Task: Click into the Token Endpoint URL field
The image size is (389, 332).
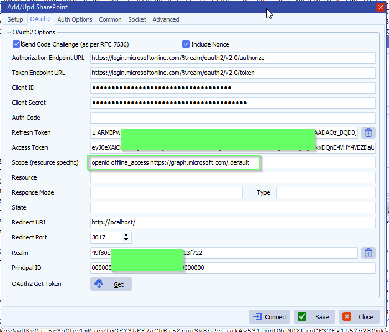Action: pos(233,73)
